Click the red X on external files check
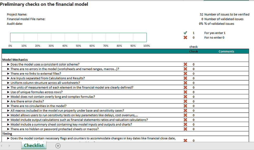The image size is (254, 150). tap(185, 74)
